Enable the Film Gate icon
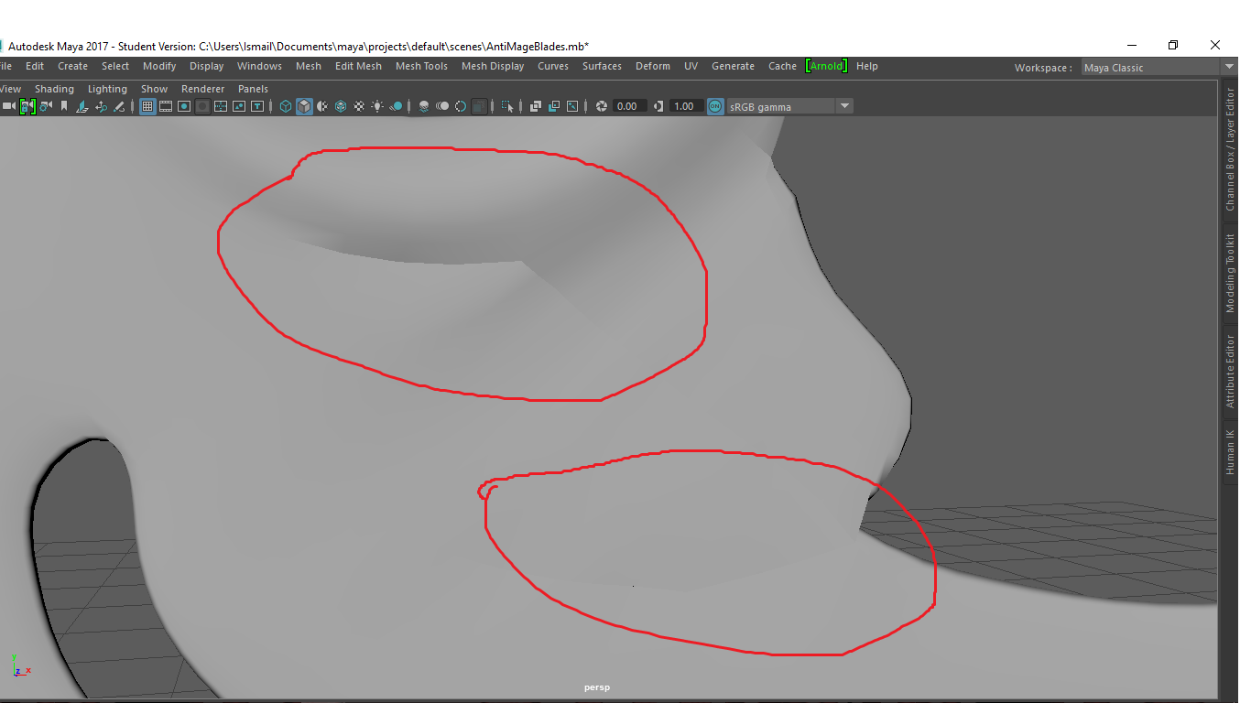Image resolution: width=1251 pixels, height=703 pixels. (166, 106)
